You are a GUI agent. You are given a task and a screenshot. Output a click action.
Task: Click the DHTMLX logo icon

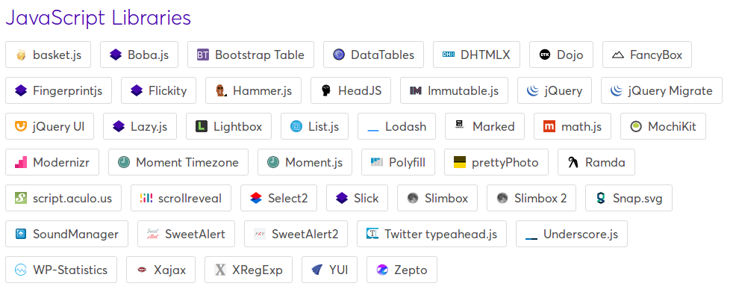click(x=449, y=55)
